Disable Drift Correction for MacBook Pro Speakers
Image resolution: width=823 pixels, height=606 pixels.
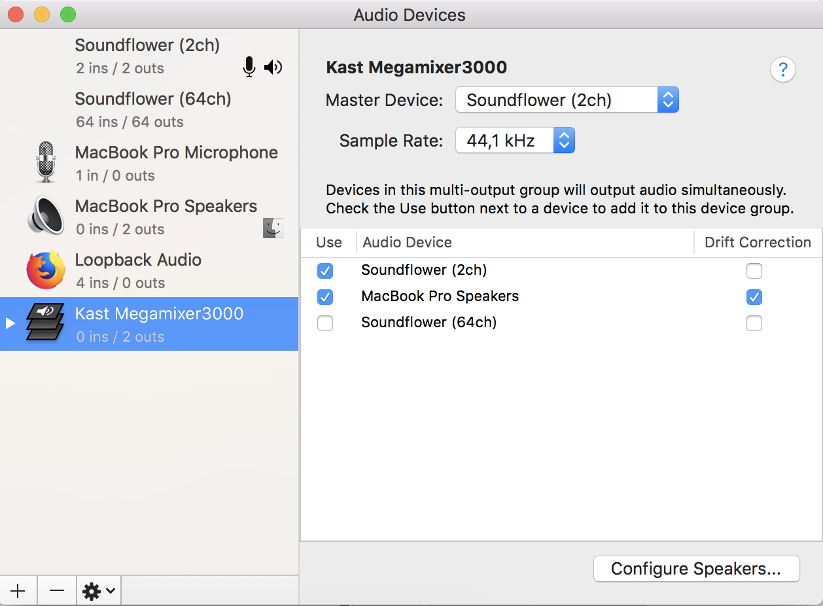coord(754,297)
